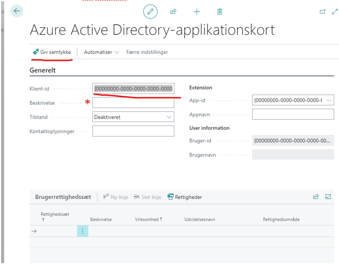Open Rettigheder action

tap(185, 197)
